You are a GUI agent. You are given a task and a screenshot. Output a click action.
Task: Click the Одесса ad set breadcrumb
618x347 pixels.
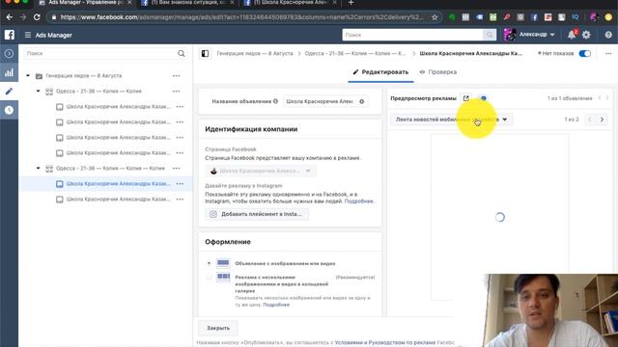click(x=355, y=54)
